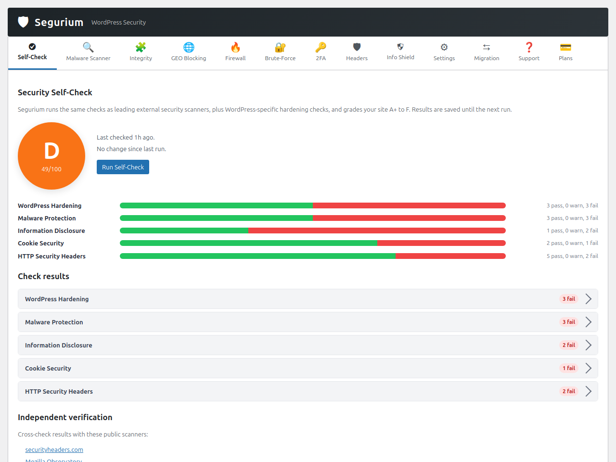Click the Support question mark icon

coord(529,47)
